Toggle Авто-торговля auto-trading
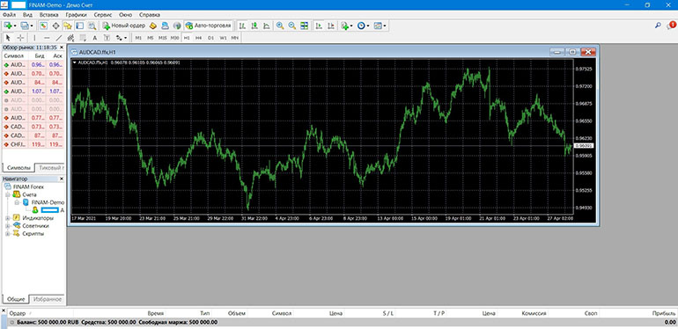Screen dimensions: 678x329 pyautogui.click(x=209, y=26)
